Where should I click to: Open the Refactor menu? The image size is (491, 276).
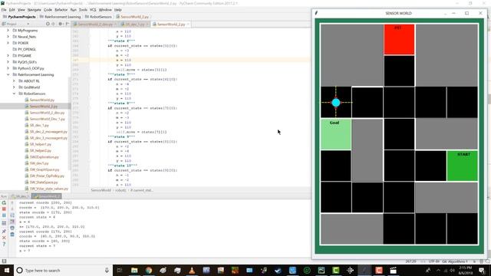[61, 10]
